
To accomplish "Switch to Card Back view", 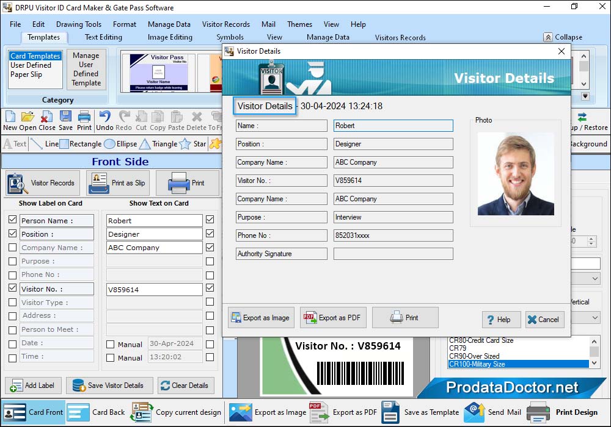I will [96, 412].
